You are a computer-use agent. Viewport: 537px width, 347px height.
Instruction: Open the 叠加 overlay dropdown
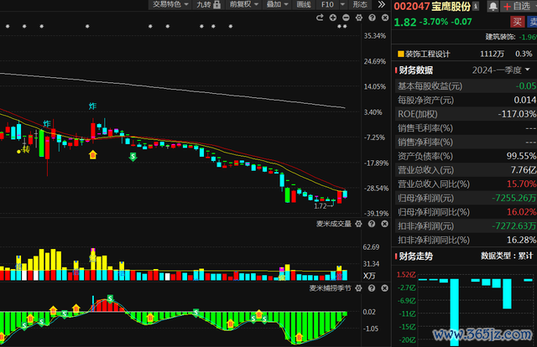[277, 4]
